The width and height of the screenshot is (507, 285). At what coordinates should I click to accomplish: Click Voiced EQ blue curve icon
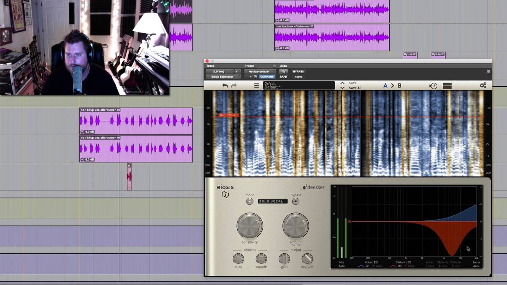pos(361,266)
